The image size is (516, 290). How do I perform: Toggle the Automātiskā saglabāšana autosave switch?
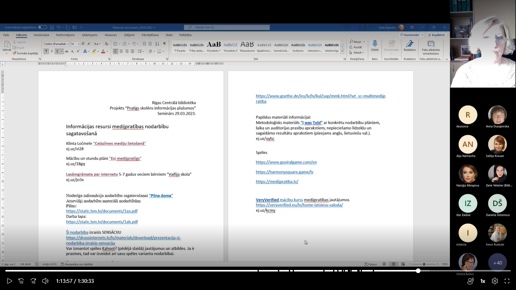pyautogui.click(x=42, y=27)
